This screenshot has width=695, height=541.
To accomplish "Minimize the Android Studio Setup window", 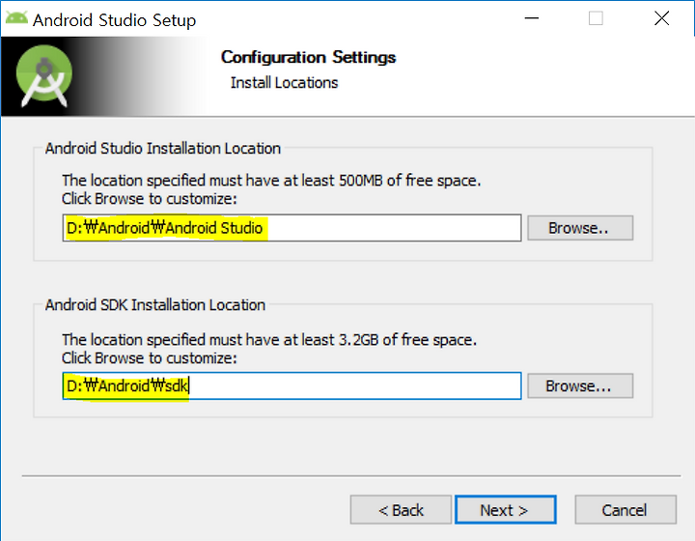I will [x=532, y=18].
